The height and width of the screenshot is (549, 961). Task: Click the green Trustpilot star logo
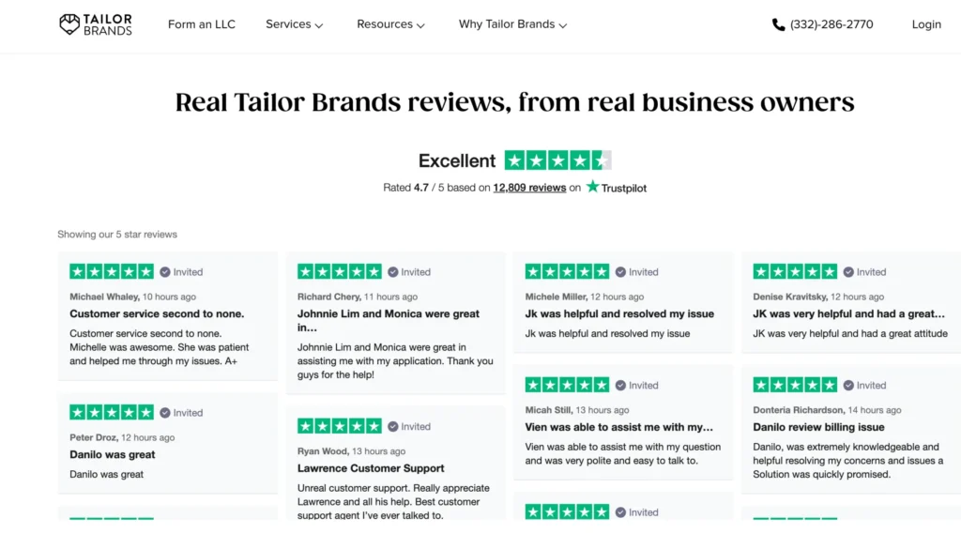[x=592, y=188]
